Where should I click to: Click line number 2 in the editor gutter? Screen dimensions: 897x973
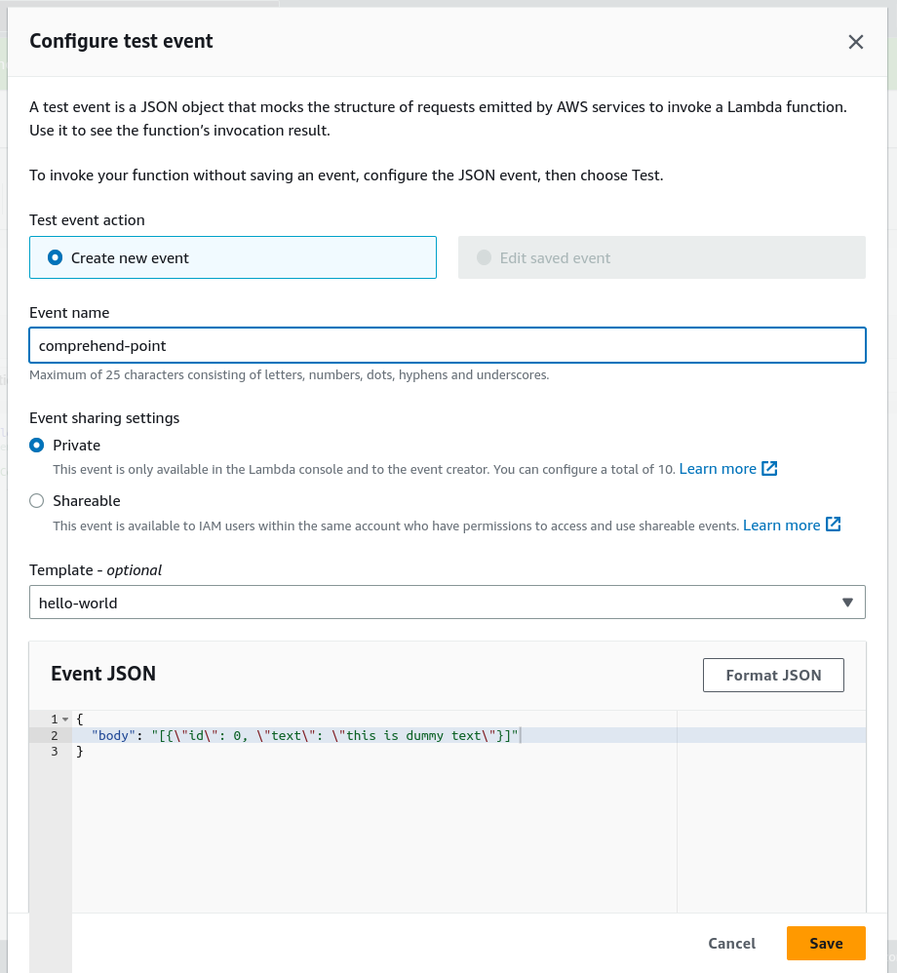[x=55, y=735]
